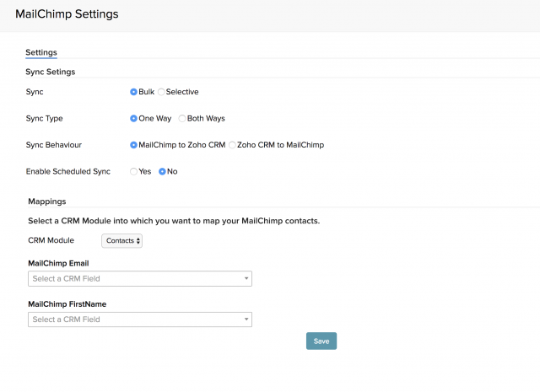
Task: Expand the MailChimp FirstName CRM field dropdown
Action: pos(140,320)
